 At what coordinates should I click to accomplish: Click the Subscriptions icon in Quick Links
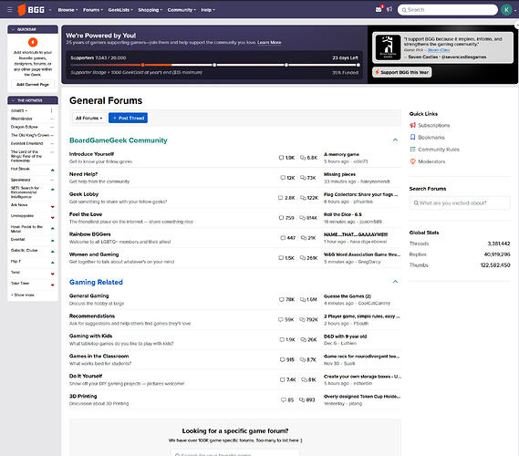tap(413, 125)
